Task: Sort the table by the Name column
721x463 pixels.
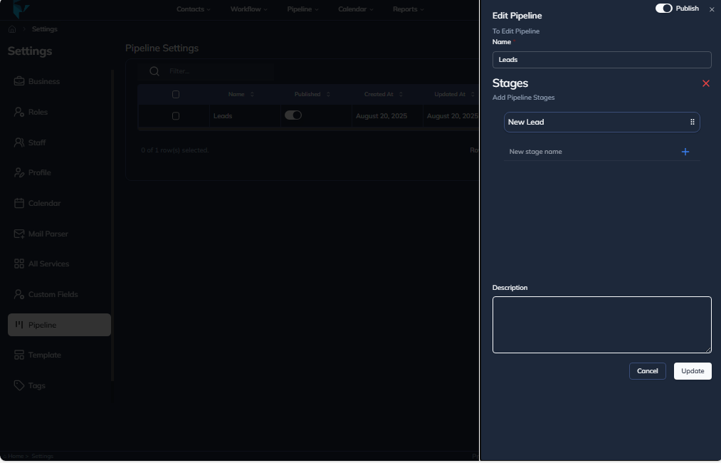Action: 241,93
